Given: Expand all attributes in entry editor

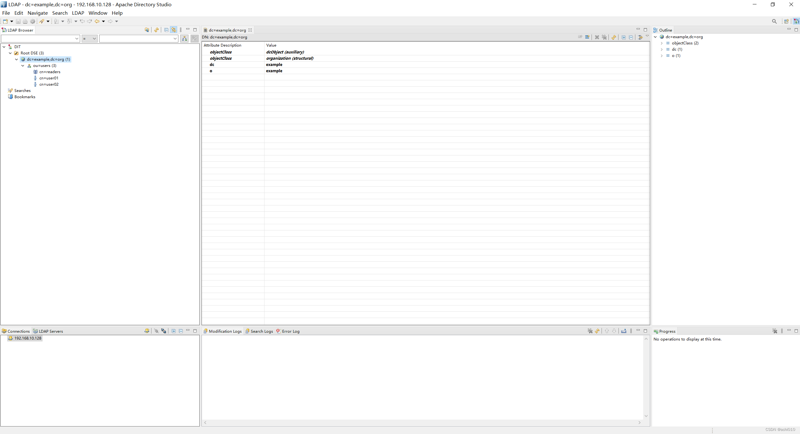Looking at the screenshot, I should [623, 37].
